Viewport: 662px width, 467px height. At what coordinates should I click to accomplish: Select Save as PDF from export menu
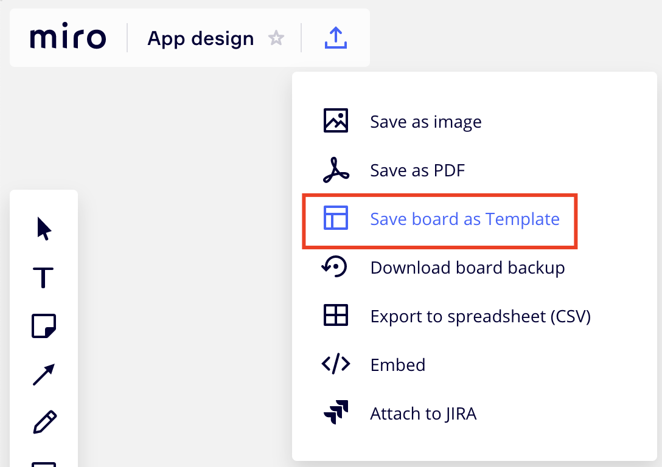click(x=417, y=170)
